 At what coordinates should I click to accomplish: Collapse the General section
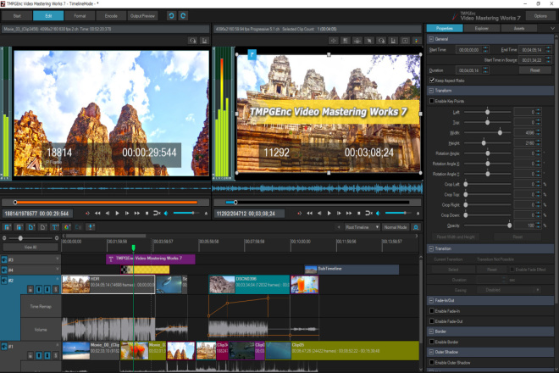[431, 39]
